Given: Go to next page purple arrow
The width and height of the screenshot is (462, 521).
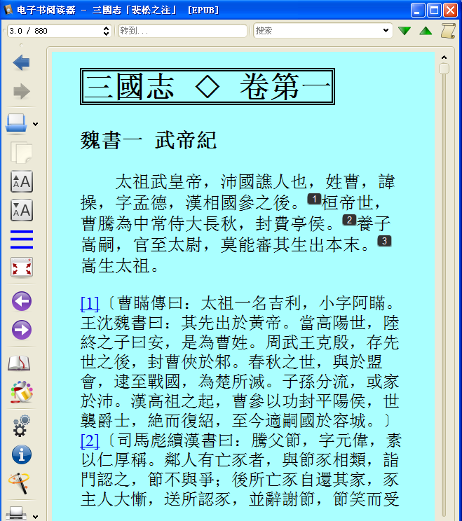Looking at the screenshot, I should tap(22, 330).
